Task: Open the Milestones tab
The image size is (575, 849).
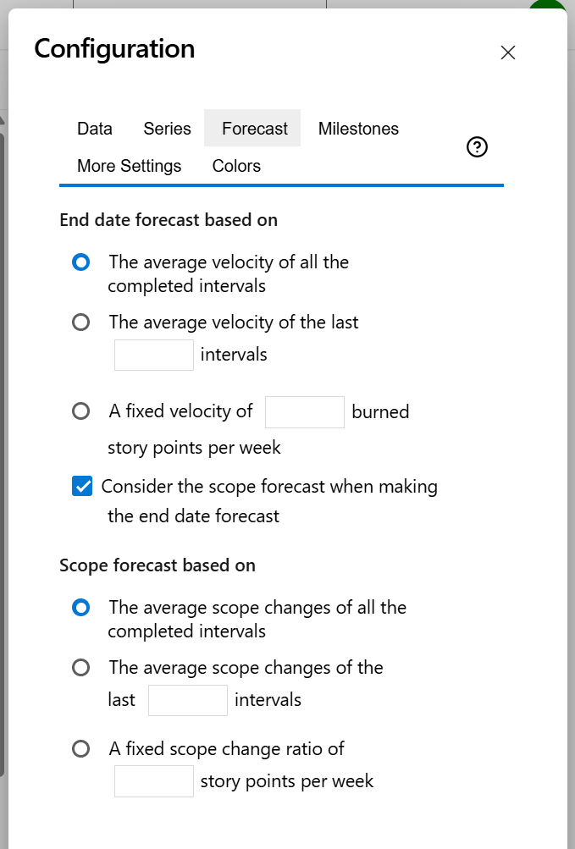Action: coord(358,128)
